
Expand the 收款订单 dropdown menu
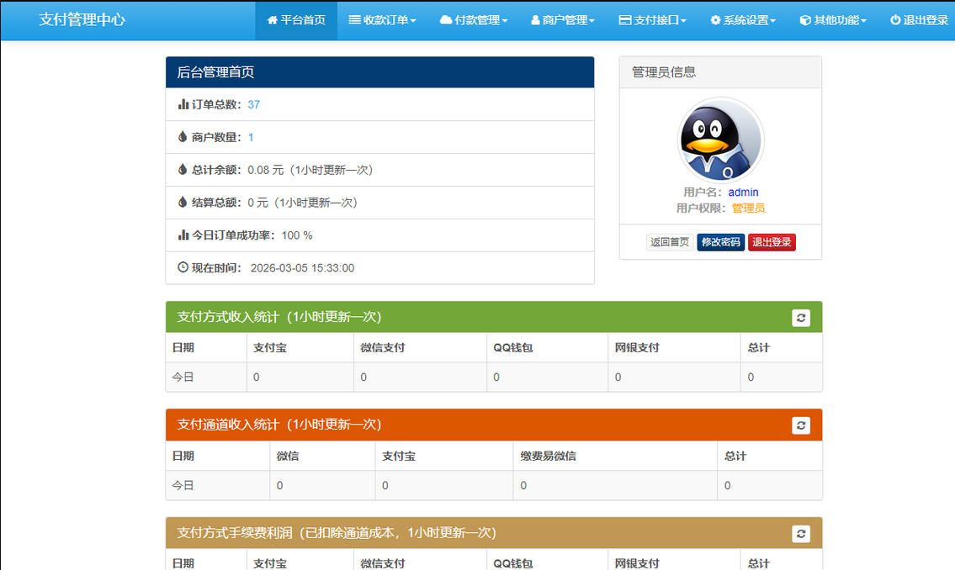pos(382,20)
